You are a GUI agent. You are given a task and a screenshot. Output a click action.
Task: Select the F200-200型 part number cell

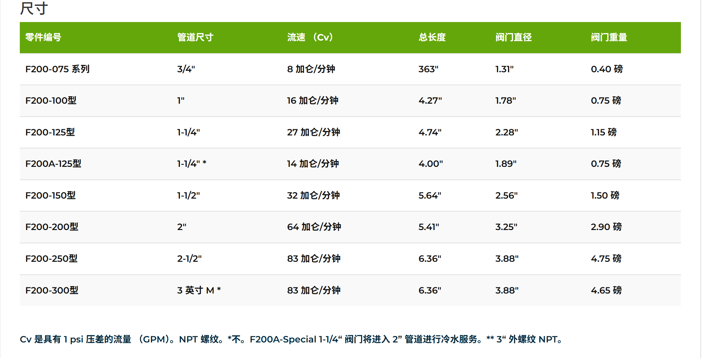(x=52, y=227)
